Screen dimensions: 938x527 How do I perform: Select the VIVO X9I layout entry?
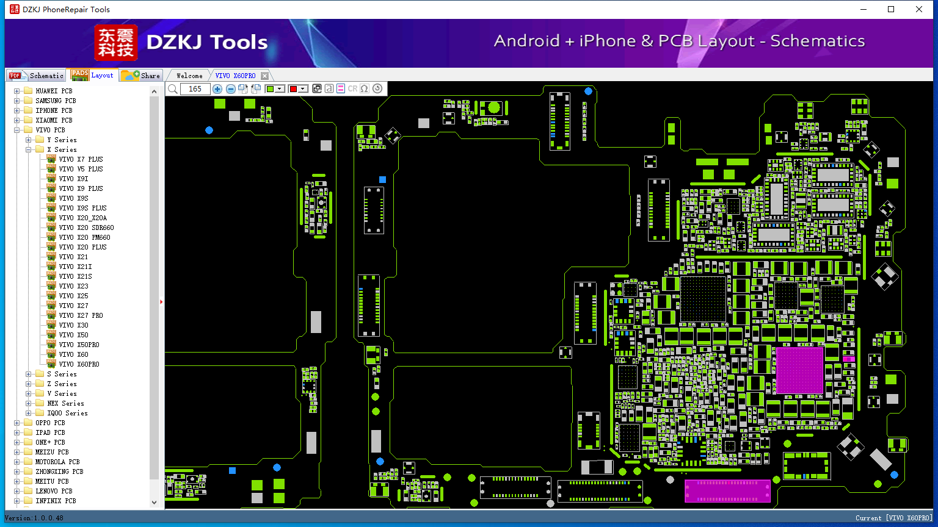click(74, 179)
